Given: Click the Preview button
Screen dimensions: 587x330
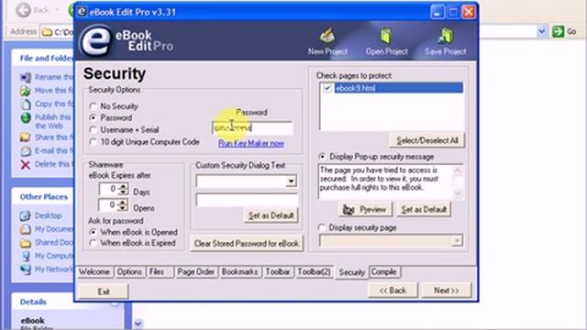Looking at the screenshot, I should point(365,210).
